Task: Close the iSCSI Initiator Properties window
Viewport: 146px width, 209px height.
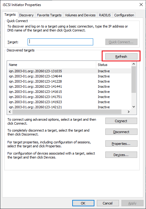Action: (141, 5)
